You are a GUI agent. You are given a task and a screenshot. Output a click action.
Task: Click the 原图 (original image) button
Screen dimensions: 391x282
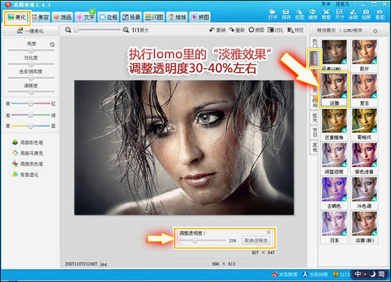256,30
